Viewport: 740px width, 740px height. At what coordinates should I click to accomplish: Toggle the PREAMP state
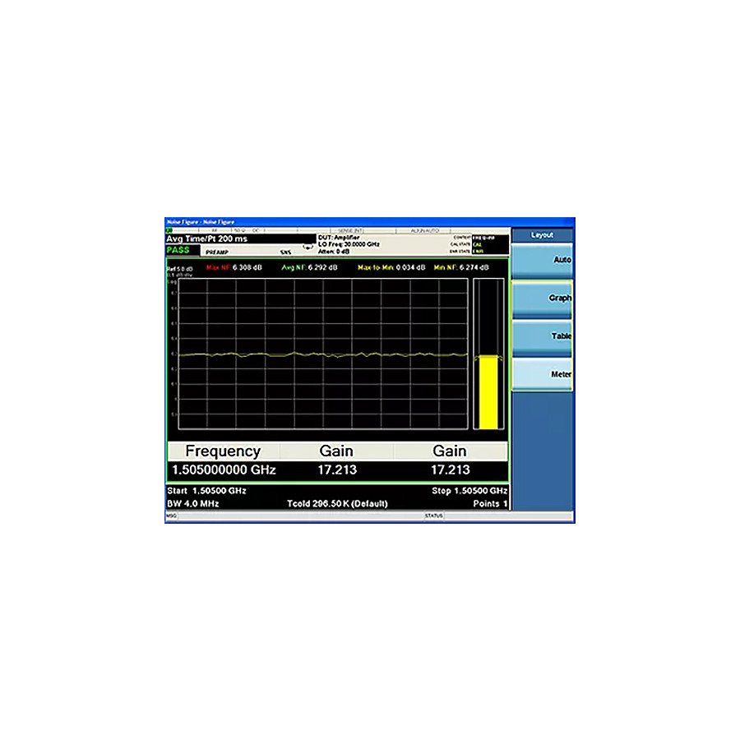[x=215, y=251]
